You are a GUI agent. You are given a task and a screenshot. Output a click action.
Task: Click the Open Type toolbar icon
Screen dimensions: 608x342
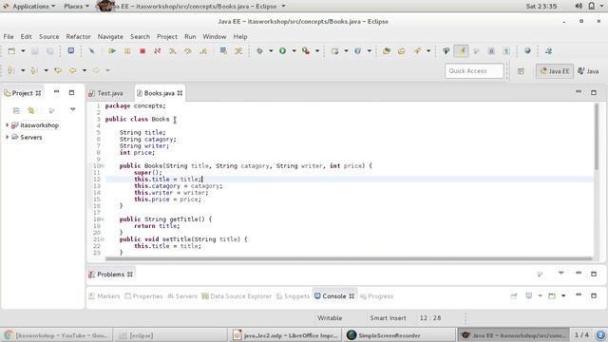point(387,50)
